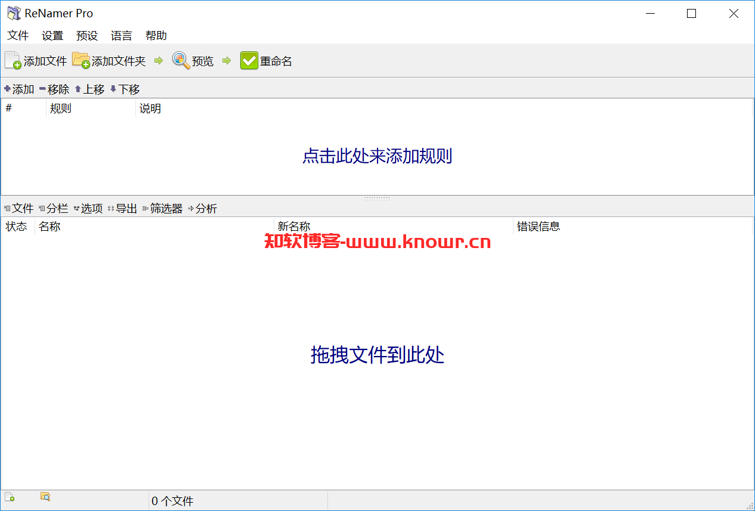Open the 分栏 columns dropdown
The height and width of the screenshot is (511, 755).
[x=53, y=209]
